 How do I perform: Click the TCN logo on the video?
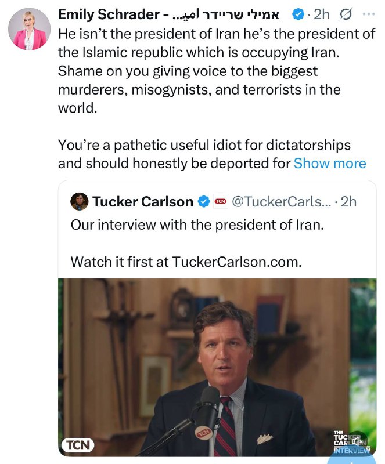pos(78,445)
